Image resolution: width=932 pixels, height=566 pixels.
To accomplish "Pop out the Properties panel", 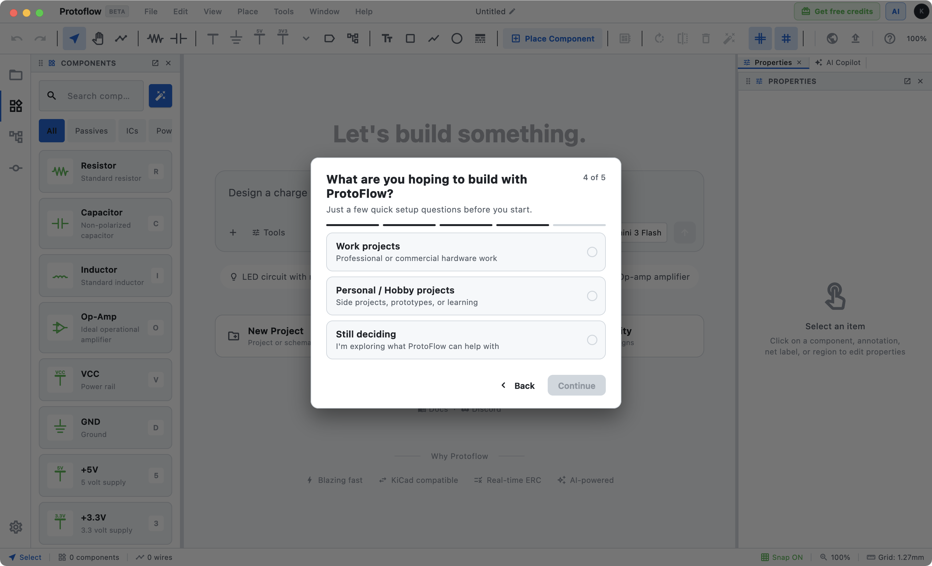I will tap(907, 81).
